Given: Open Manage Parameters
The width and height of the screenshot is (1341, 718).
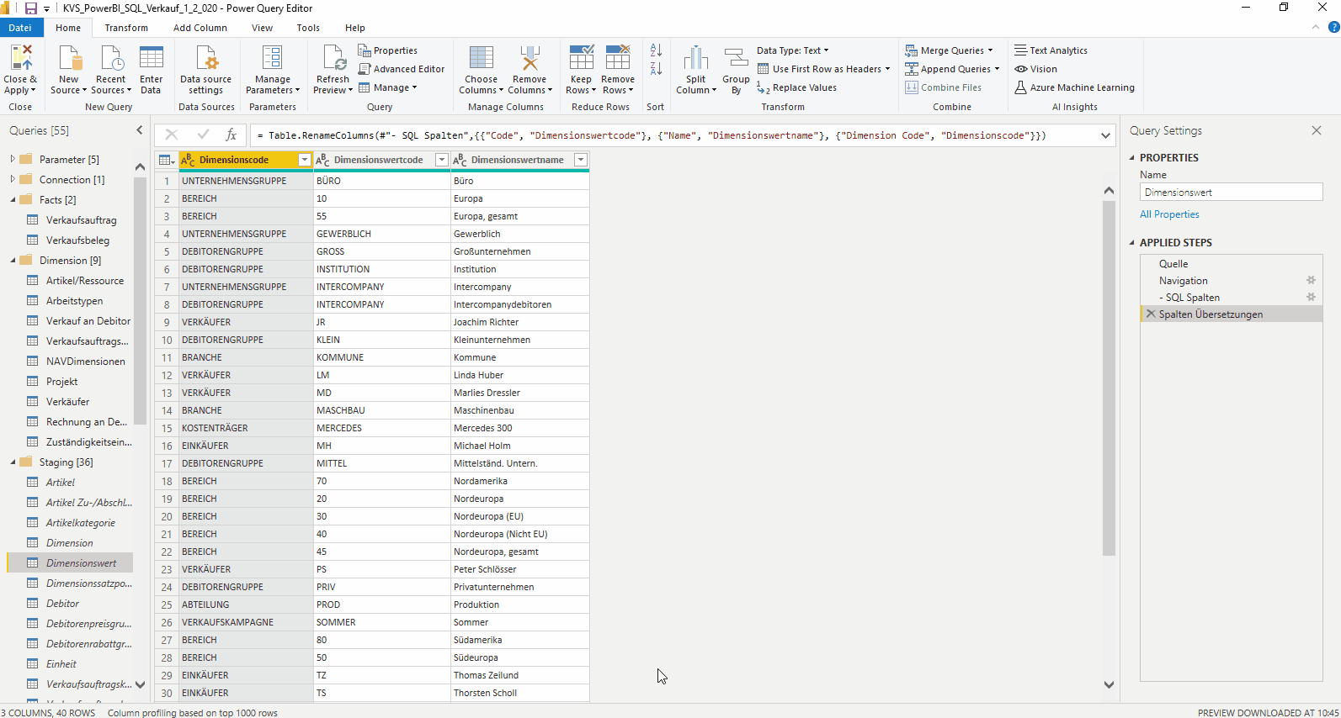Looking at the screenshot, I should pyautogui.click(x=272, y=71).
